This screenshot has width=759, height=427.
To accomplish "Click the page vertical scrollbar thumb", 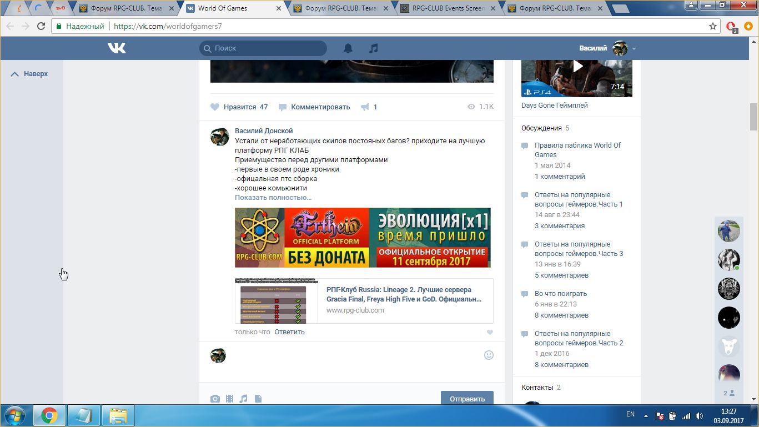I will click(753, 115).
